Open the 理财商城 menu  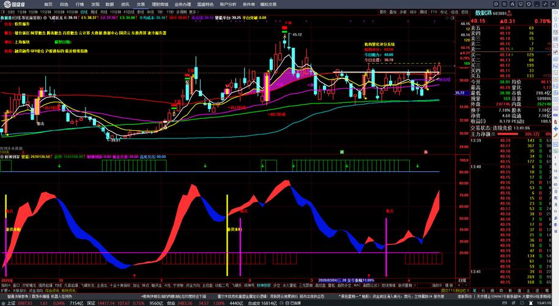point(160,4)
